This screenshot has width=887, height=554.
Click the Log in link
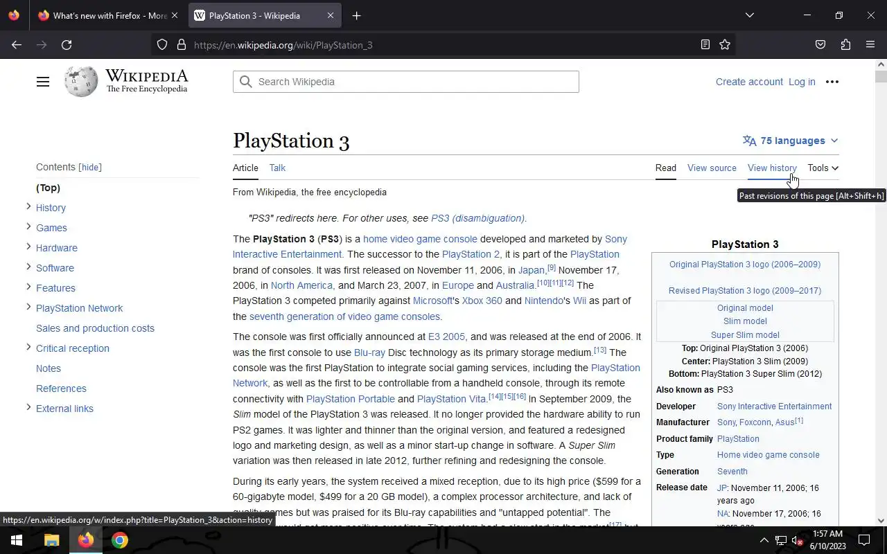click(802, 82)
